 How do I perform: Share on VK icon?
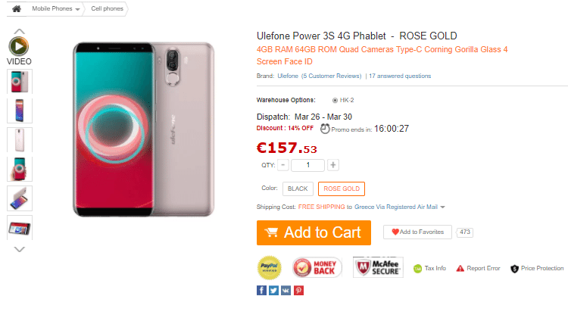point(286,290)
